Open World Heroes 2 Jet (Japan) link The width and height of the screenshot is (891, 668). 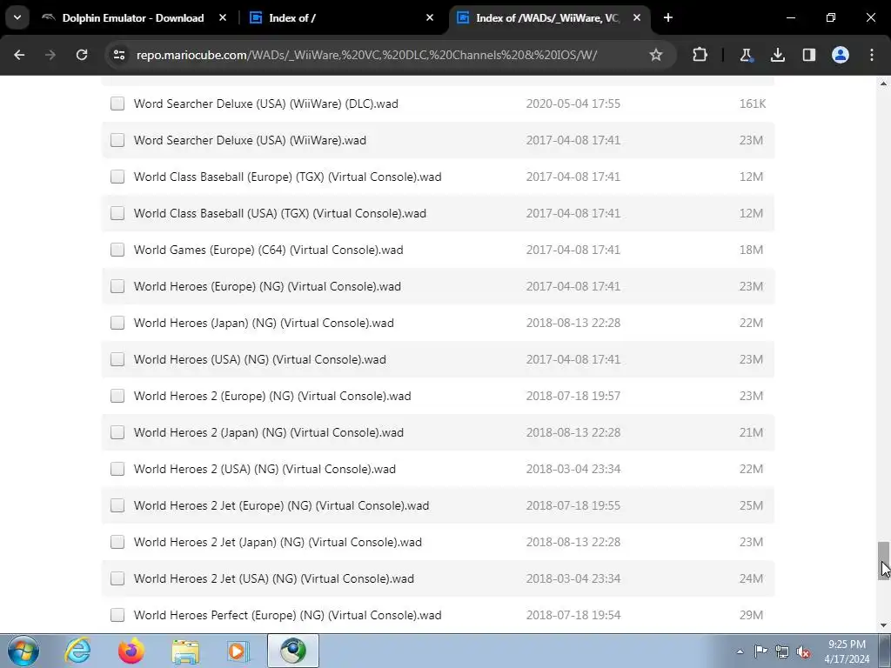coord(278,542)
